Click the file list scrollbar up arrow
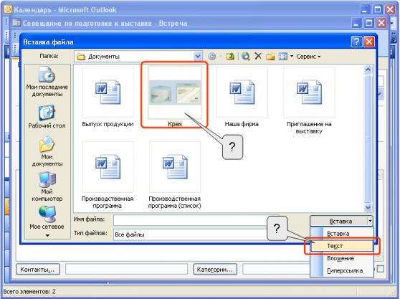The image size is (400, 299). (x=368, y=70)
